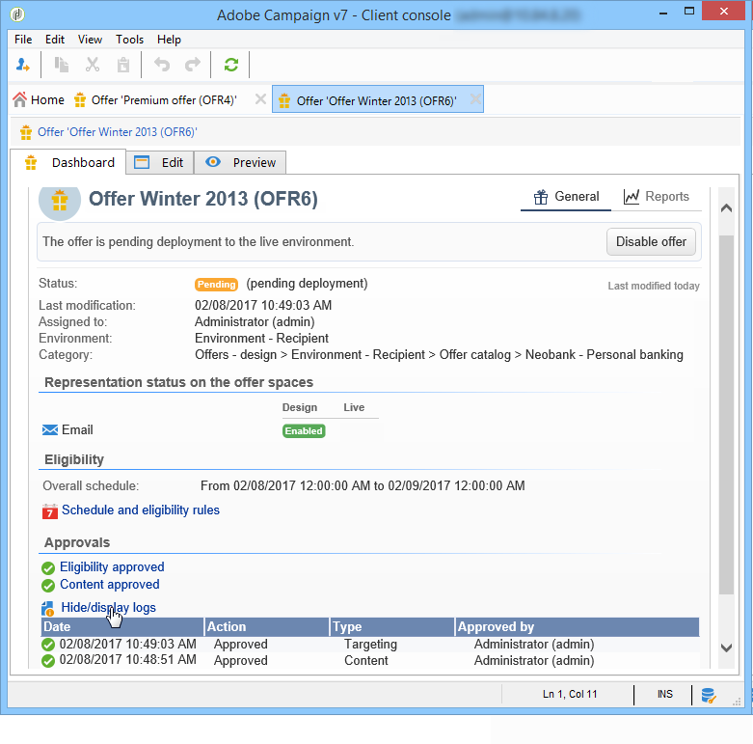Select the Dashboard tab
The image size is (753, 744).
(68, 162)
